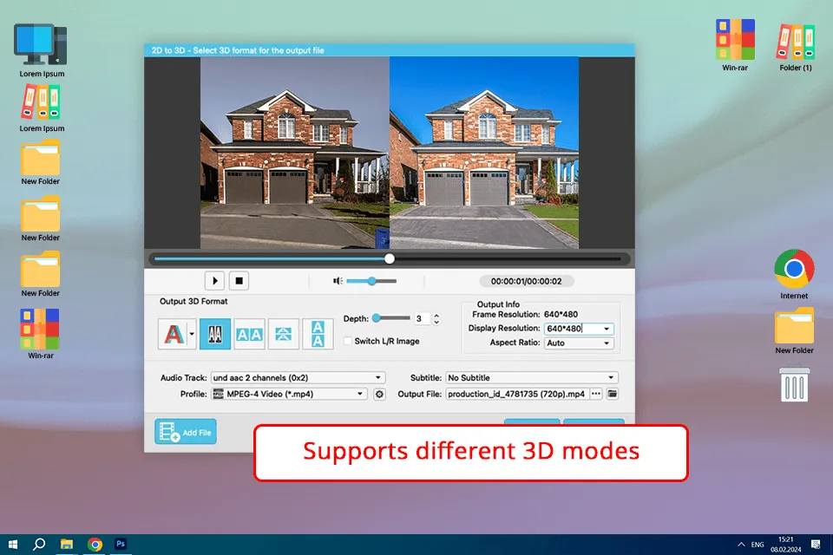
Task: Click the Frame Resolution value 640*480
Action: point(561,315)
